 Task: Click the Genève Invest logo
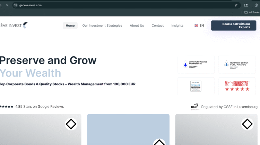(x=14, y=25)
